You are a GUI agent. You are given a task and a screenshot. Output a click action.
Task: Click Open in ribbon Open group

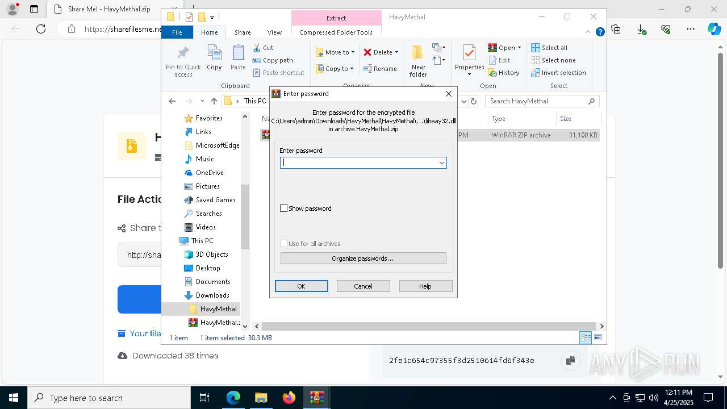click(502, 48)
